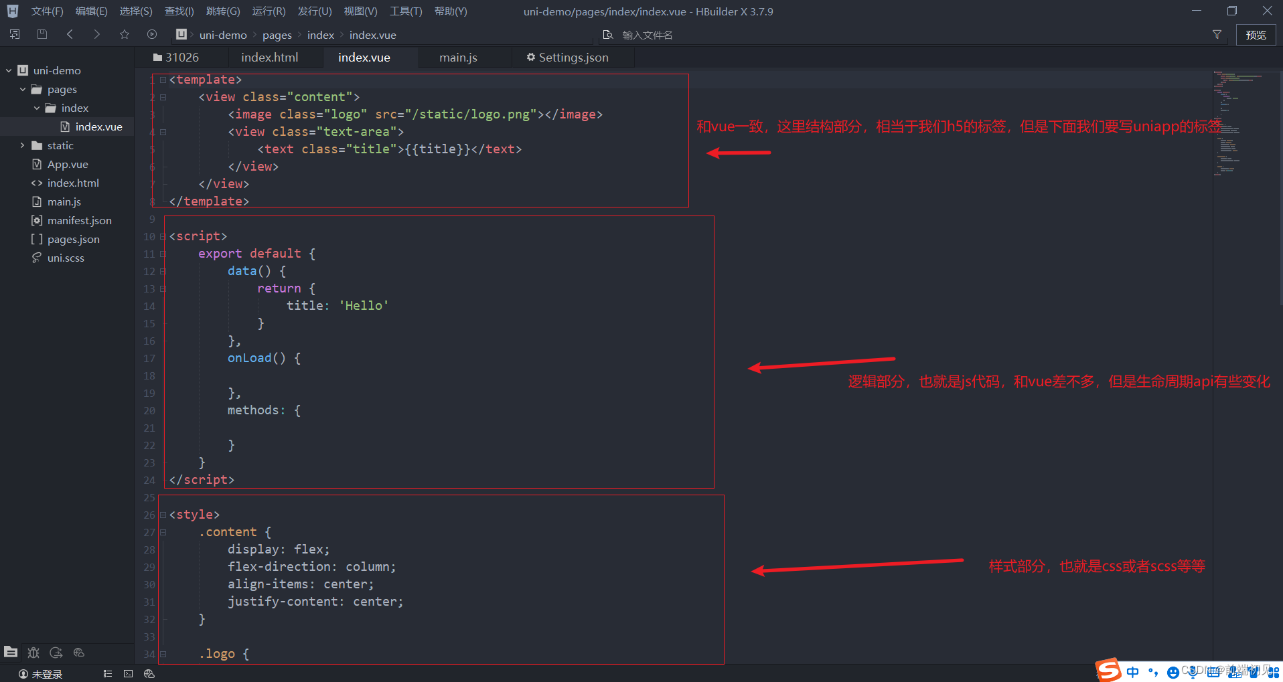Switch to the index.html tab
1283x682 pixels.
[x=270, y=58]
